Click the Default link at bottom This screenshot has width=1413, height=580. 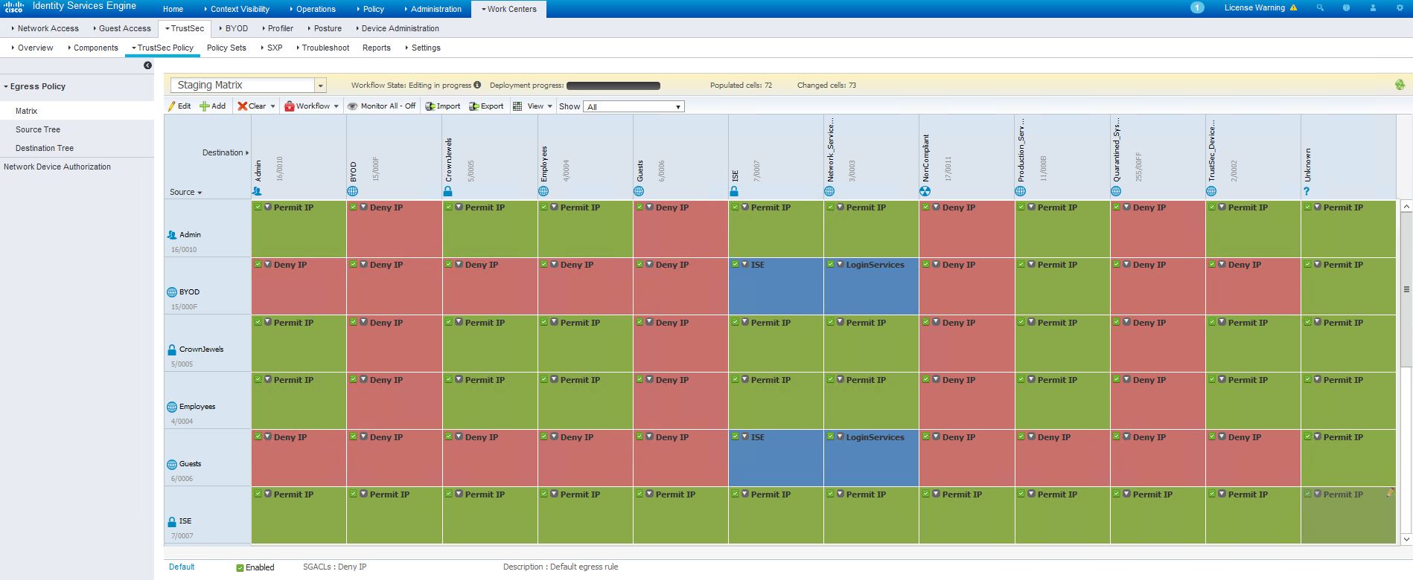(182, 567)
